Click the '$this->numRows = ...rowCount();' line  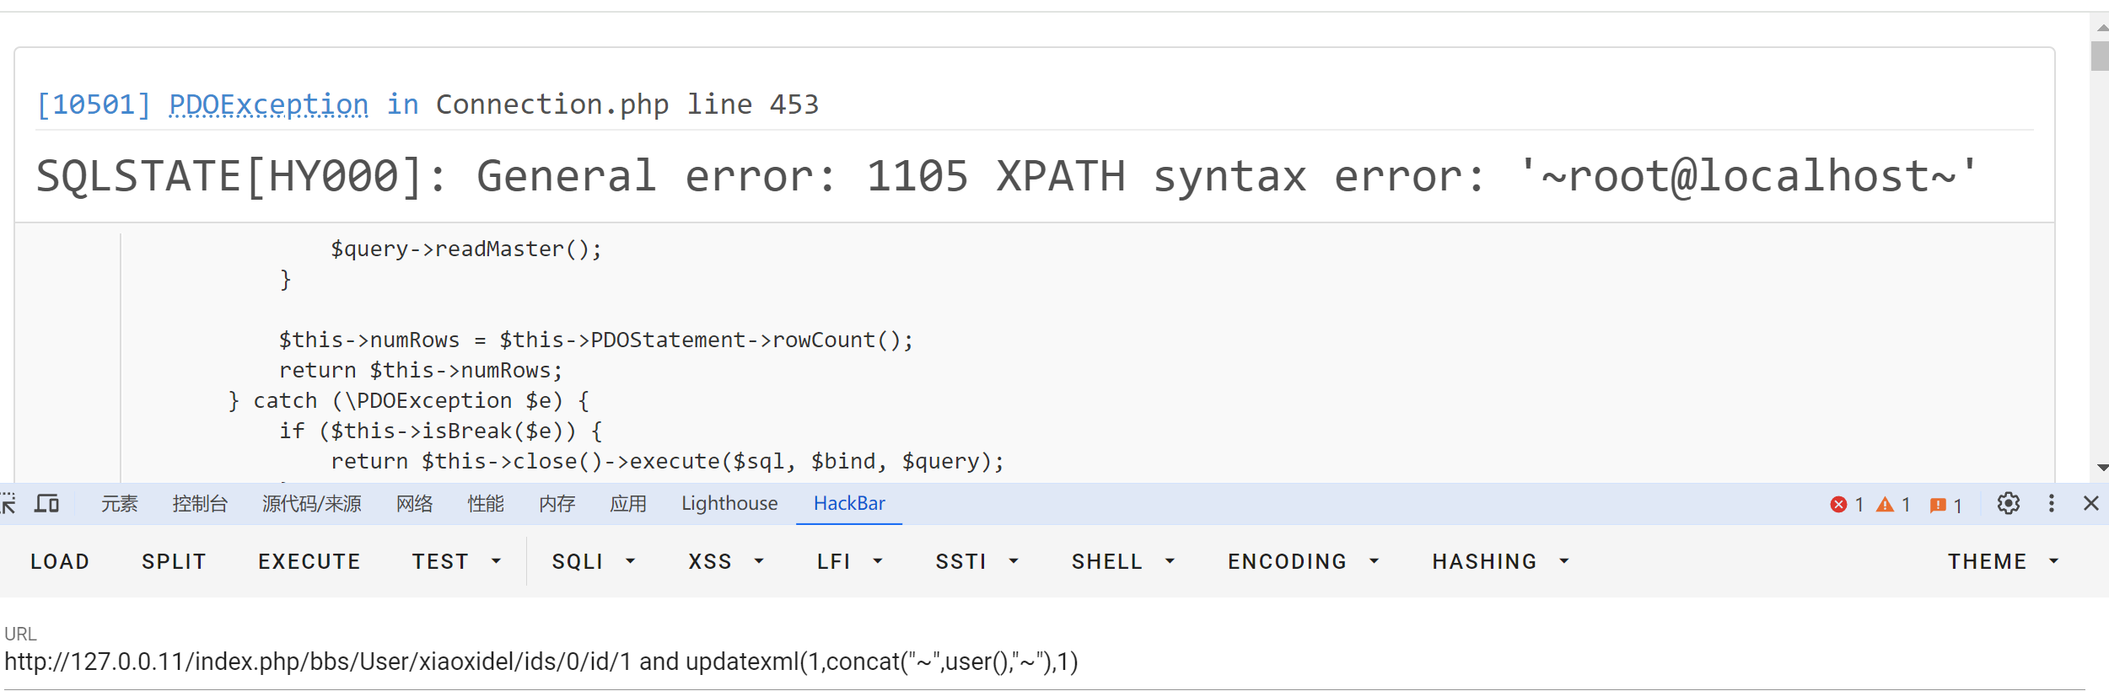[596, 340]
